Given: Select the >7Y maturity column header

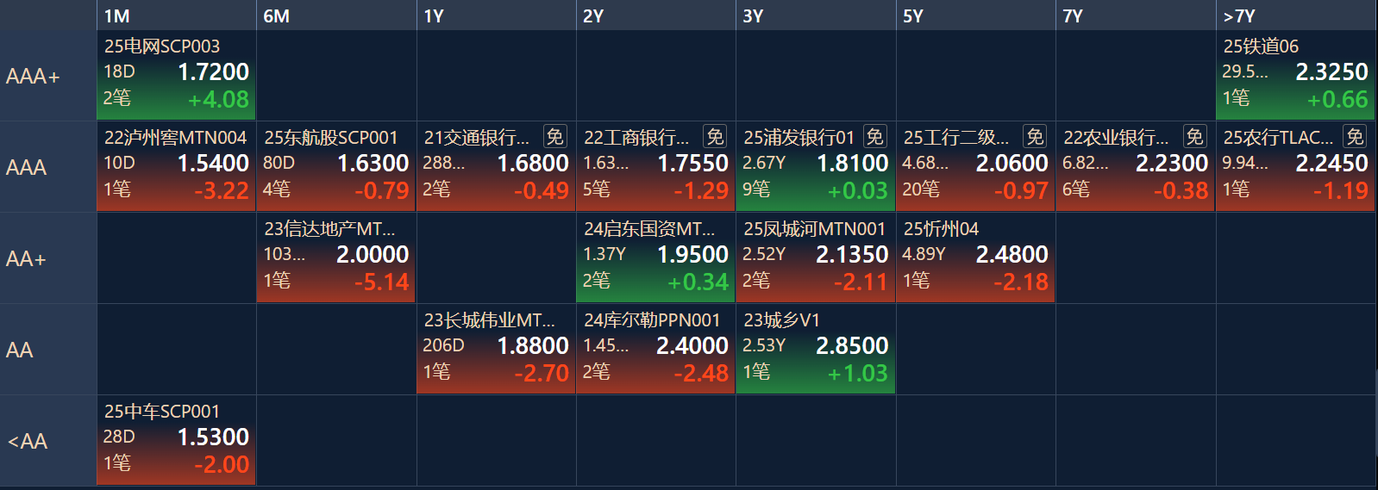Looking at the screenshot, I should click(x=1296, y=16).
